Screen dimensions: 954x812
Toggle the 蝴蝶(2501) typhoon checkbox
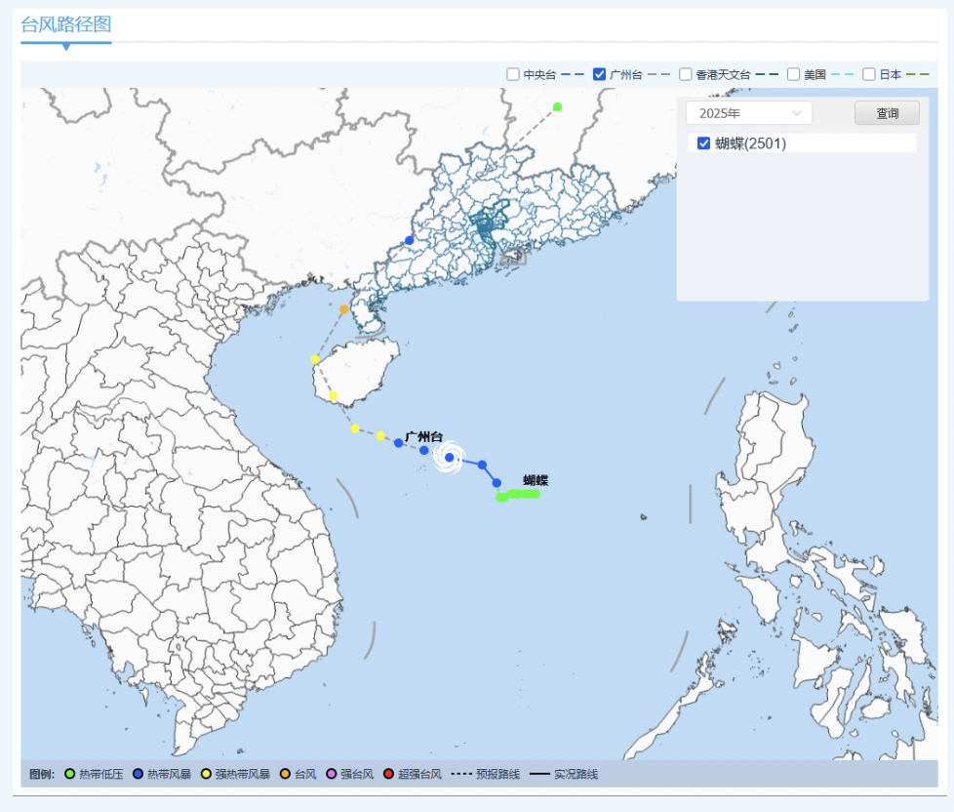[x=704, y=143]
